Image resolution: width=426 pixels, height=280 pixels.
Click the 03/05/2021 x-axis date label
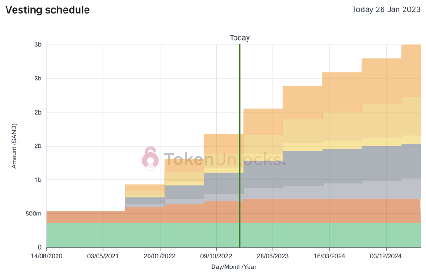(x=103, y=256)
